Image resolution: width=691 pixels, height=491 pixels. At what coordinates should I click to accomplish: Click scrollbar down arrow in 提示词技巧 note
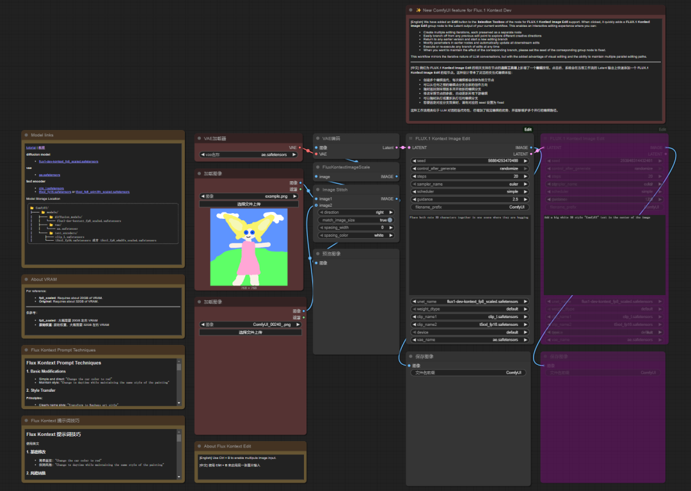(x=179, y=476)
